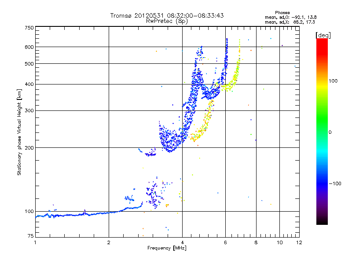Image resolution: width=352 pixels, height=264 pixels.
Task: Click the y-axis label '300'
Action: click(x=29, y=111)
